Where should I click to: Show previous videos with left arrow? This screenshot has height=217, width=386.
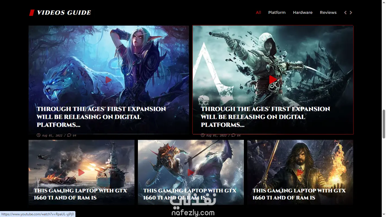345,12
